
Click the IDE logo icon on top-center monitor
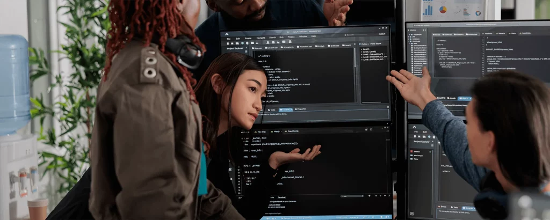(x=227, y=34)
